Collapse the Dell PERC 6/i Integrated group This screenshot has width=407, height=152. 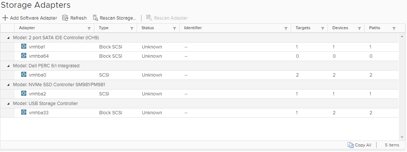(8, 66)
